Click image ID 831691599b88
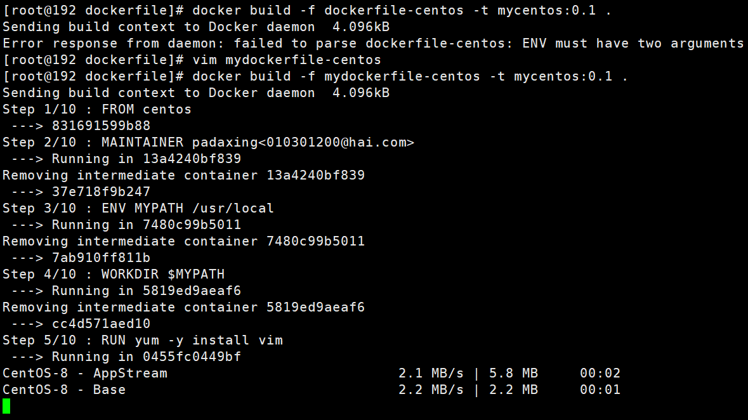The image size is (748, 420). point(101,126)
